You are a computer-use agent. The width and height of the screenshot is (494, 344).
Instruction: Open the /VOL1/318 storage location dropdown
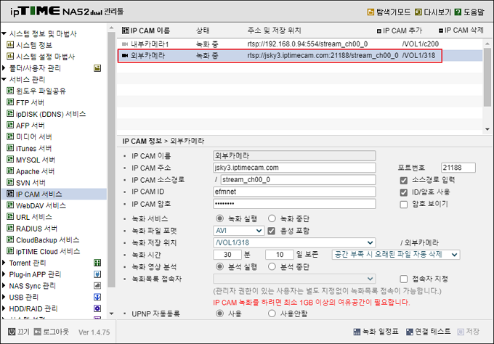coord(294,242)
